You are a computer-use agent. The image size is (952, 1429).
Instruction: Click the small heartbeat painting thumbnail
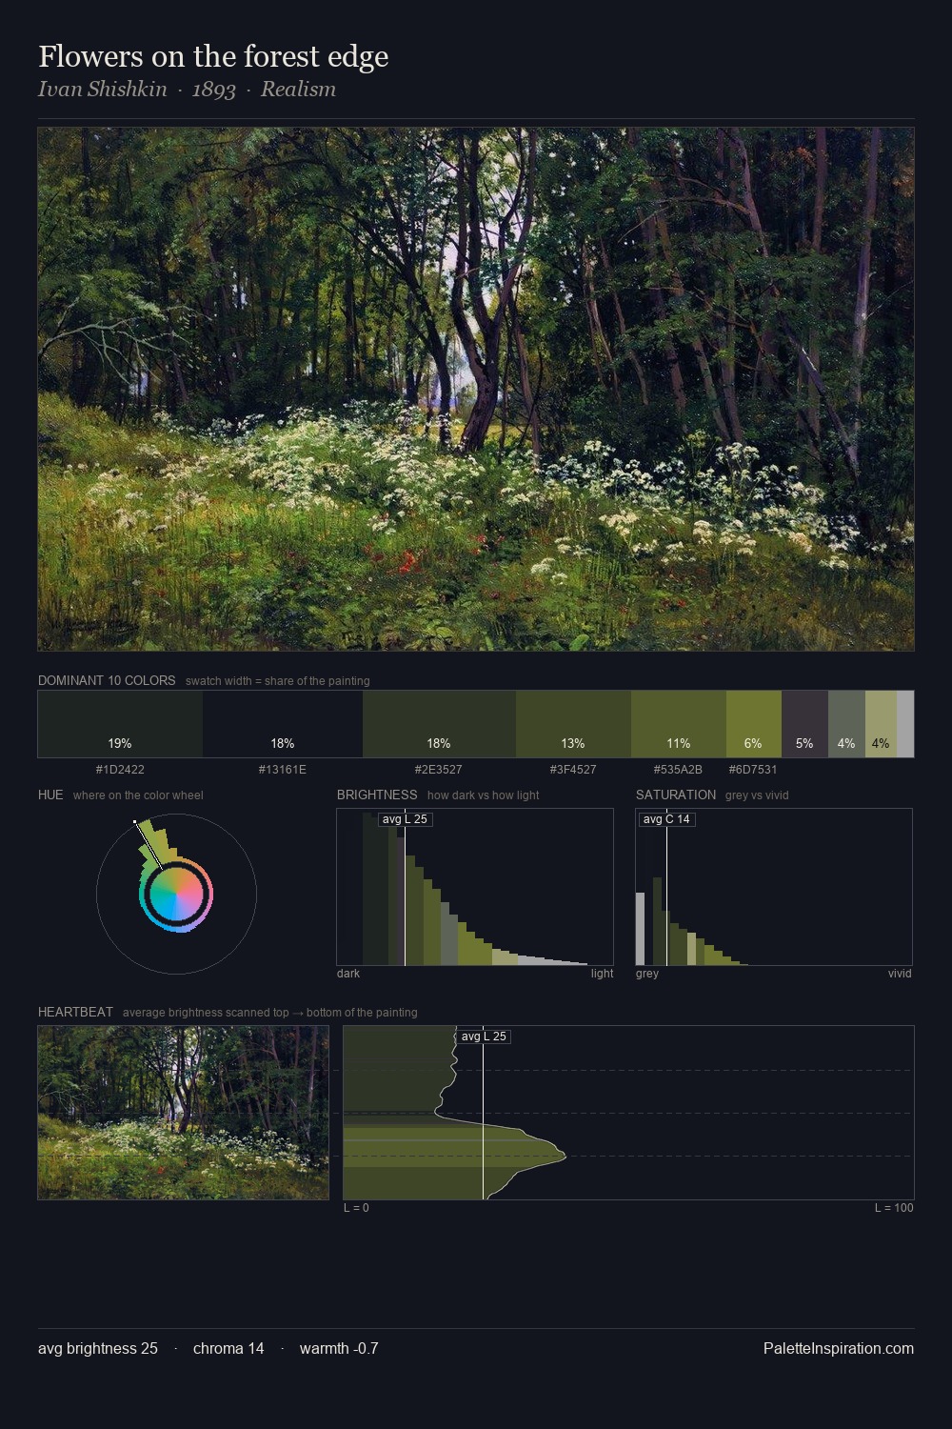pyautogui.click(x=183, y=1113)
